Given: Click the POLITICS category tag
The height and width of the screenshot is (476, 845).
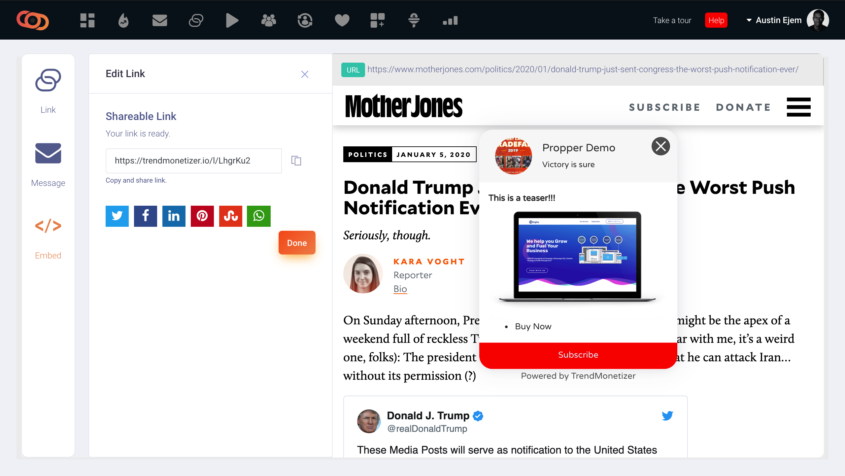Looking at the screenshot, I should (x=368, y=154).
